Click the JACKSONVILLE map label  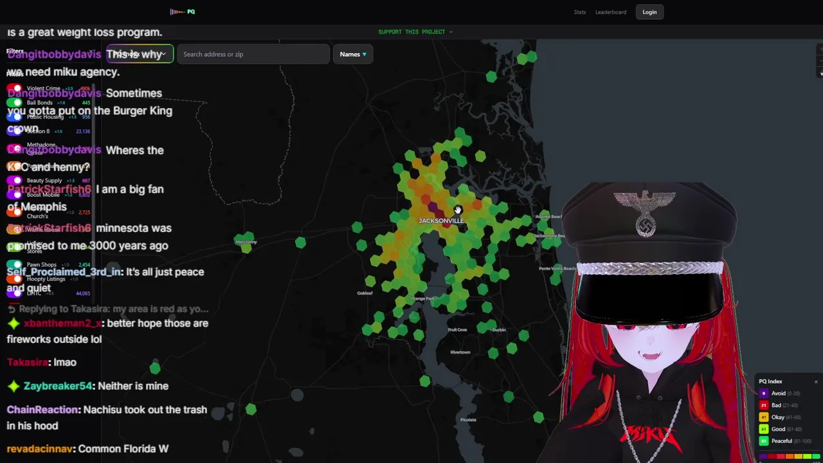[x=441, y=221]
